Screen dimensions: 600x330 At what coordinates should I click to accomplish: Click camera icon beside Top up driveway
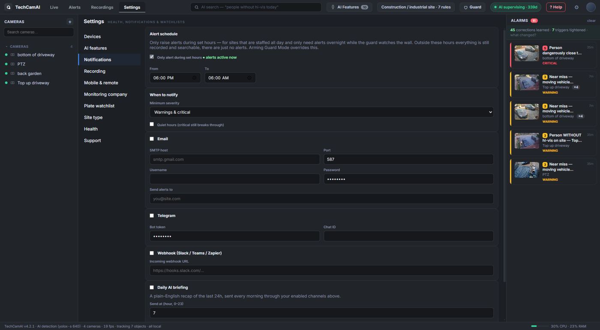click(12, 83)
